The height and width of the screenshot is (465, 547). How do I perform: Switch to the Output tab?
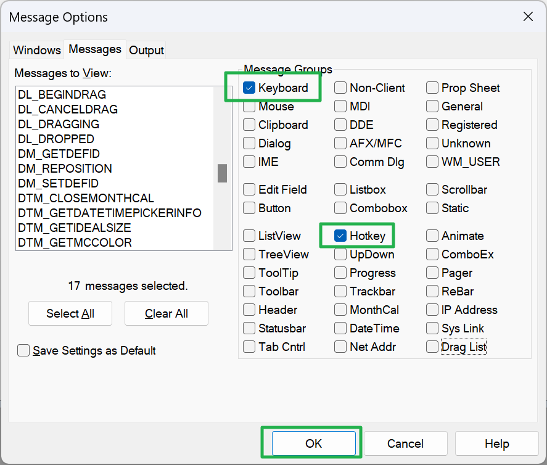tap(146, 50)
